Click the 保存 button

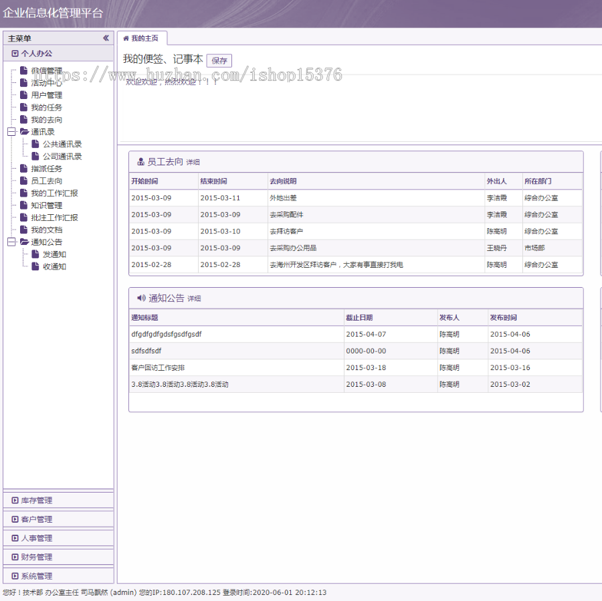219,60
